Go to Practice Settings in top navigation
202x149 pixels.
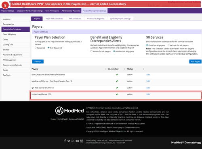tap(8, 11)
